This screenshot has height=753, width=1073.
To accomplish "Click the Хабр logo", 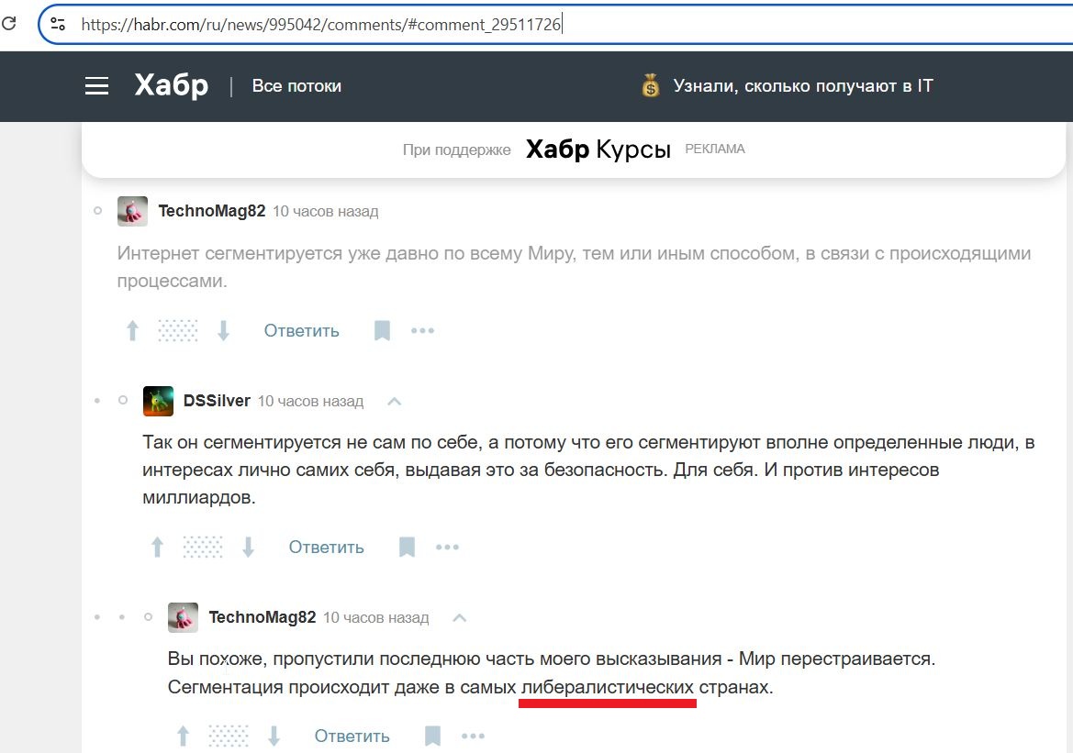I will point(171,85).
